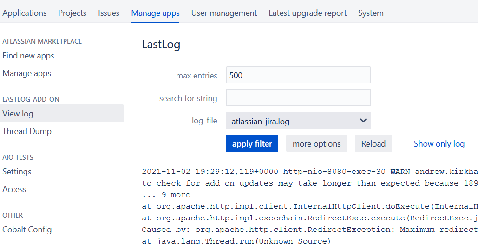Go to User management tab
478x244 pixels.
point(224,13)
